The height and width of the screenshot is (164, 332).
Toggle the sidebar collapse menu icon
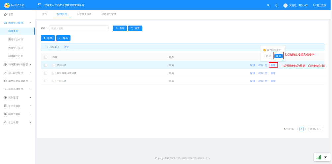(x=40, y=5)
